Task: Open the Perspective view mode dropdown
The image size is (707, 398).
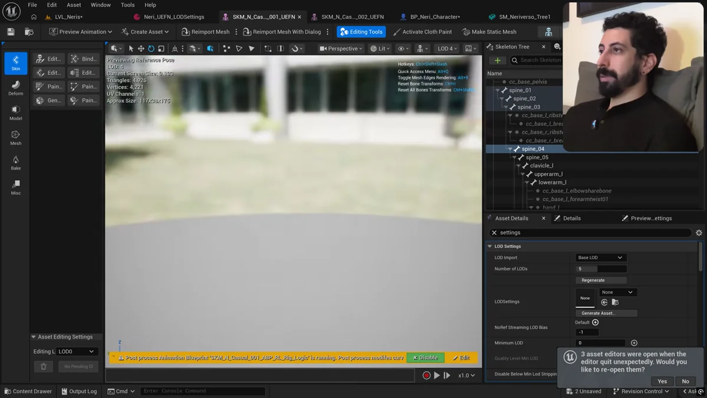Action: coord(341,48)
